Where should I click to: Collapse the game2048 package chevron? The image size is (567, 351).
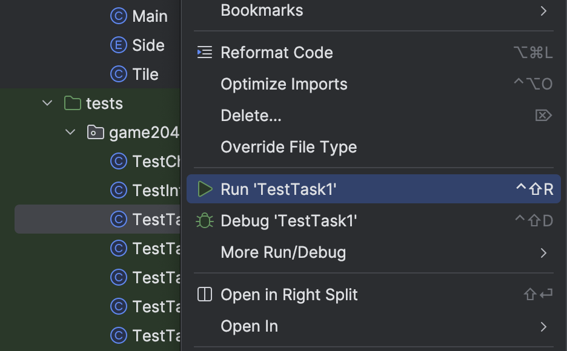pyautogui.click(x=71, y=133)
